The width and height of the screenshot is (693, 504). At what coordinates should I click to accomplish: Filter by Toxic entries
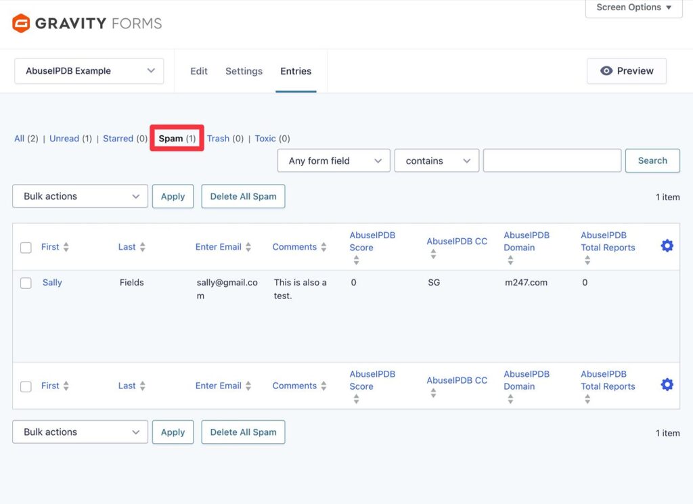pyautogui.click(x=265, y=139)
